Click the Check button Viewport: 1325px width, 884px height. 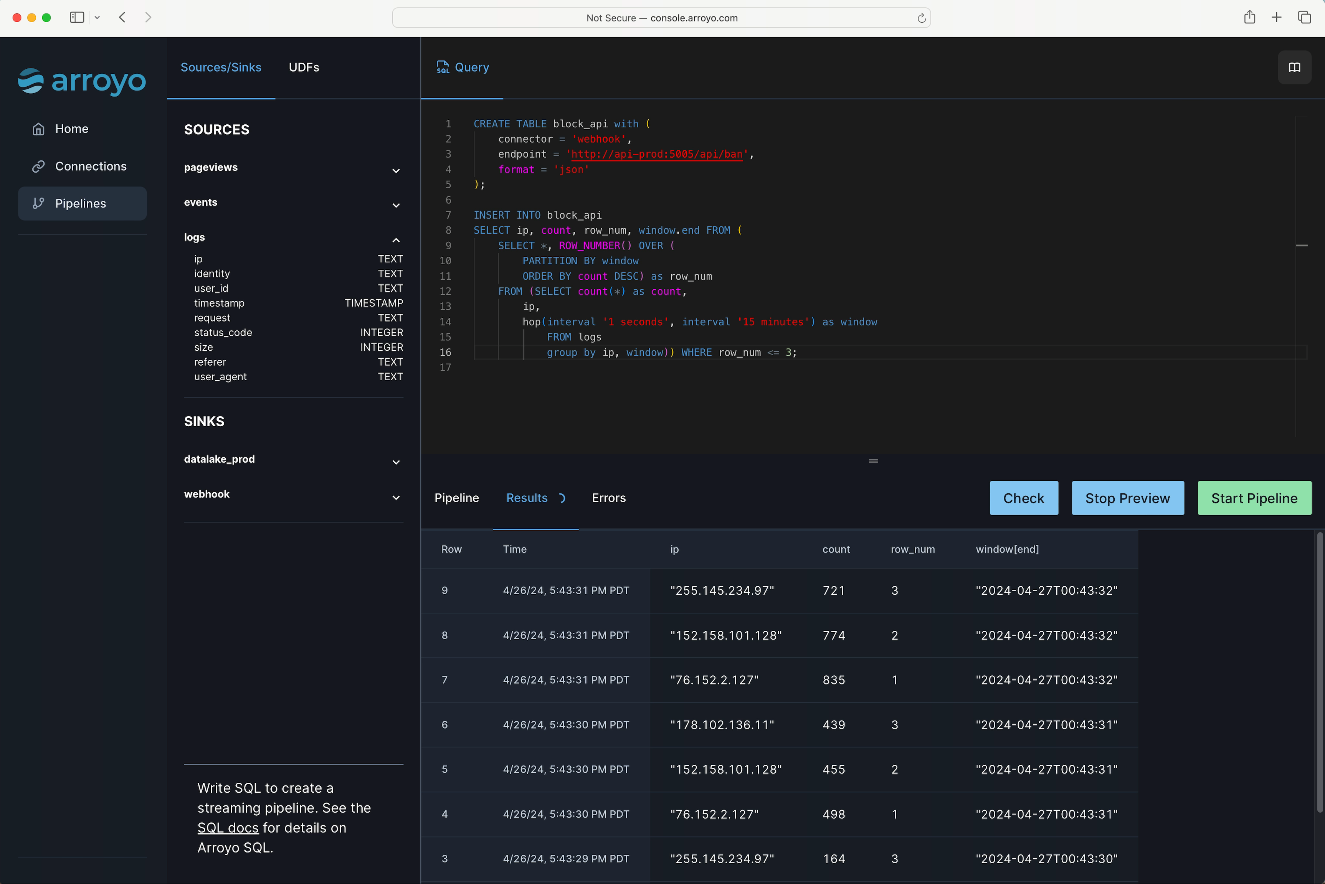[1023, 498]
